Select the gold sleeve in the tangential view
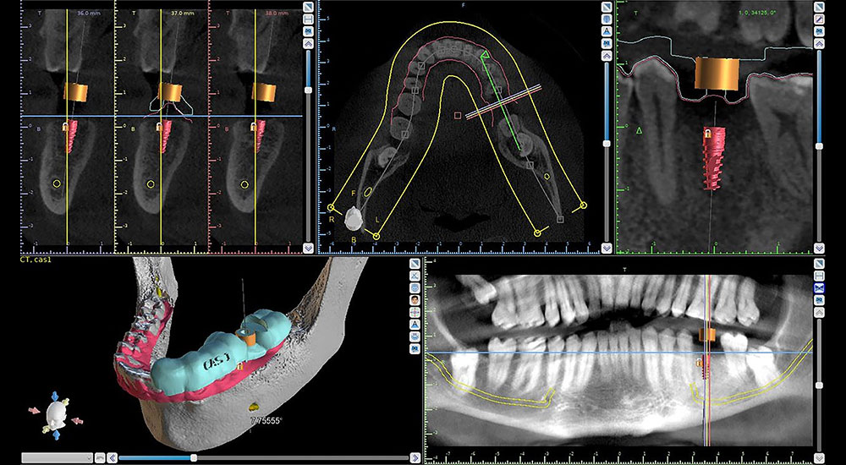The width and height of the screenshot is (846, 465). point(717,74)
